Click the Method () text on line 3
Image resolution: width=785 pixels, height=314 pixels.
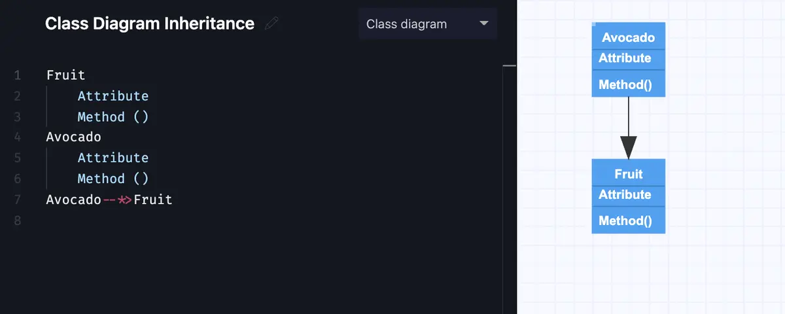[x=113, y=117]
